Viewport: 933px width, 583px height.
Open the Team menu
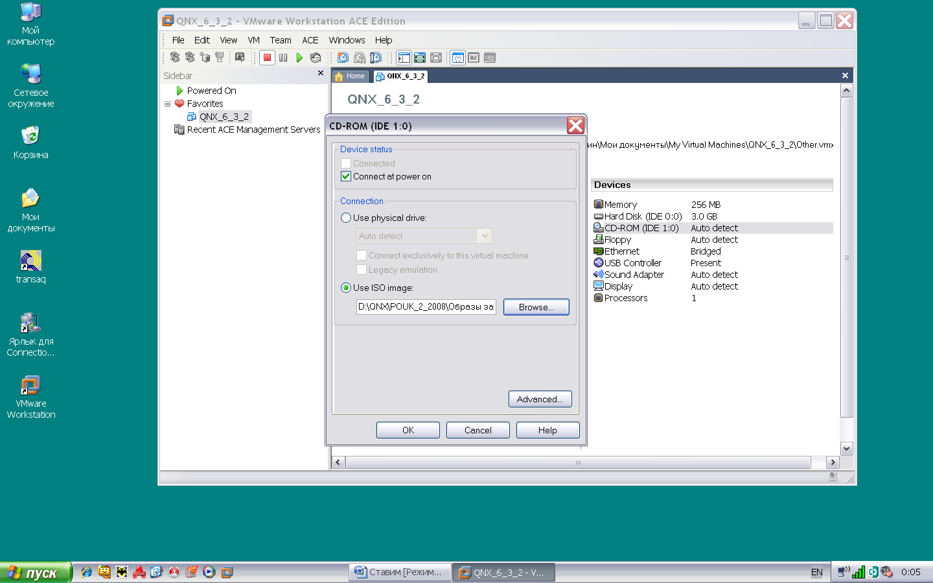281,40
